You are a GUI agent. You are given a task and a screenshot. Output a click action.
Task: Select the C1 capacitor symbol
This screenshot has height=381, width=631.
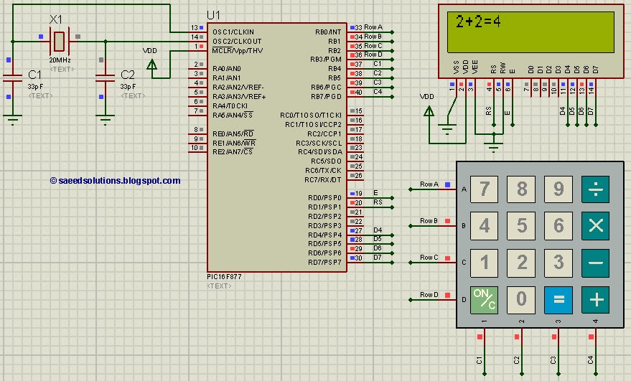12,78
